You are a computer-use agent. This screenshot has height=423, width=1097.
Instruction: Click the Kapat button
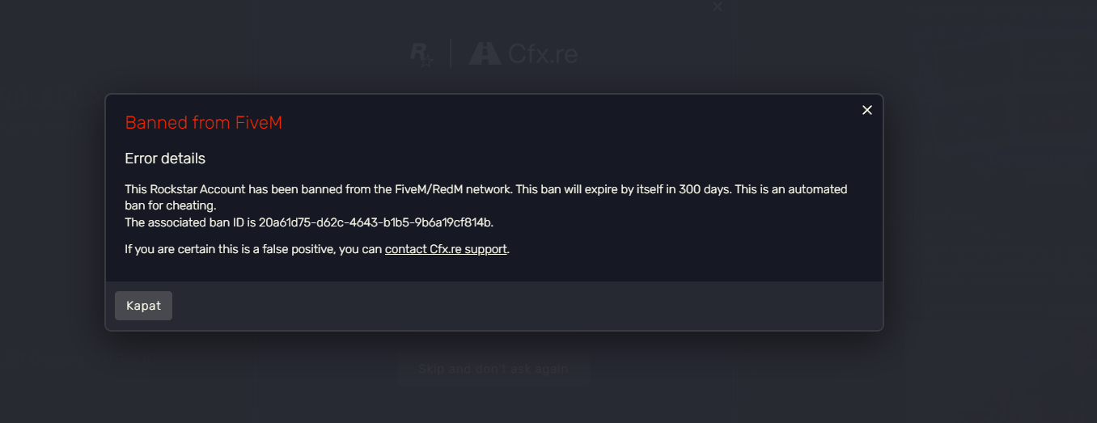[x=143, y=306]
